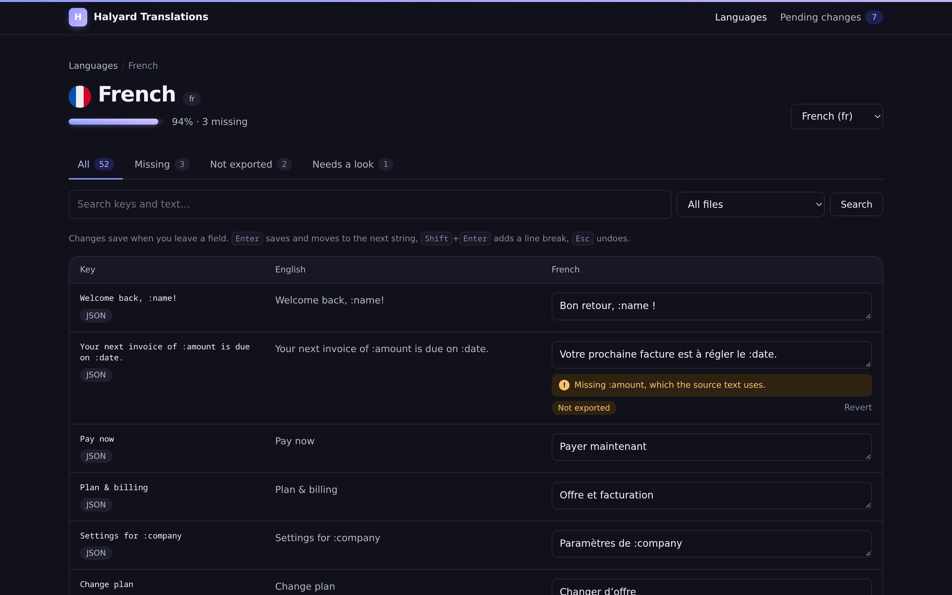Click the '94% · 3 missing' status text
Viewport: 952px width, 595px height.
coord(210,122)
